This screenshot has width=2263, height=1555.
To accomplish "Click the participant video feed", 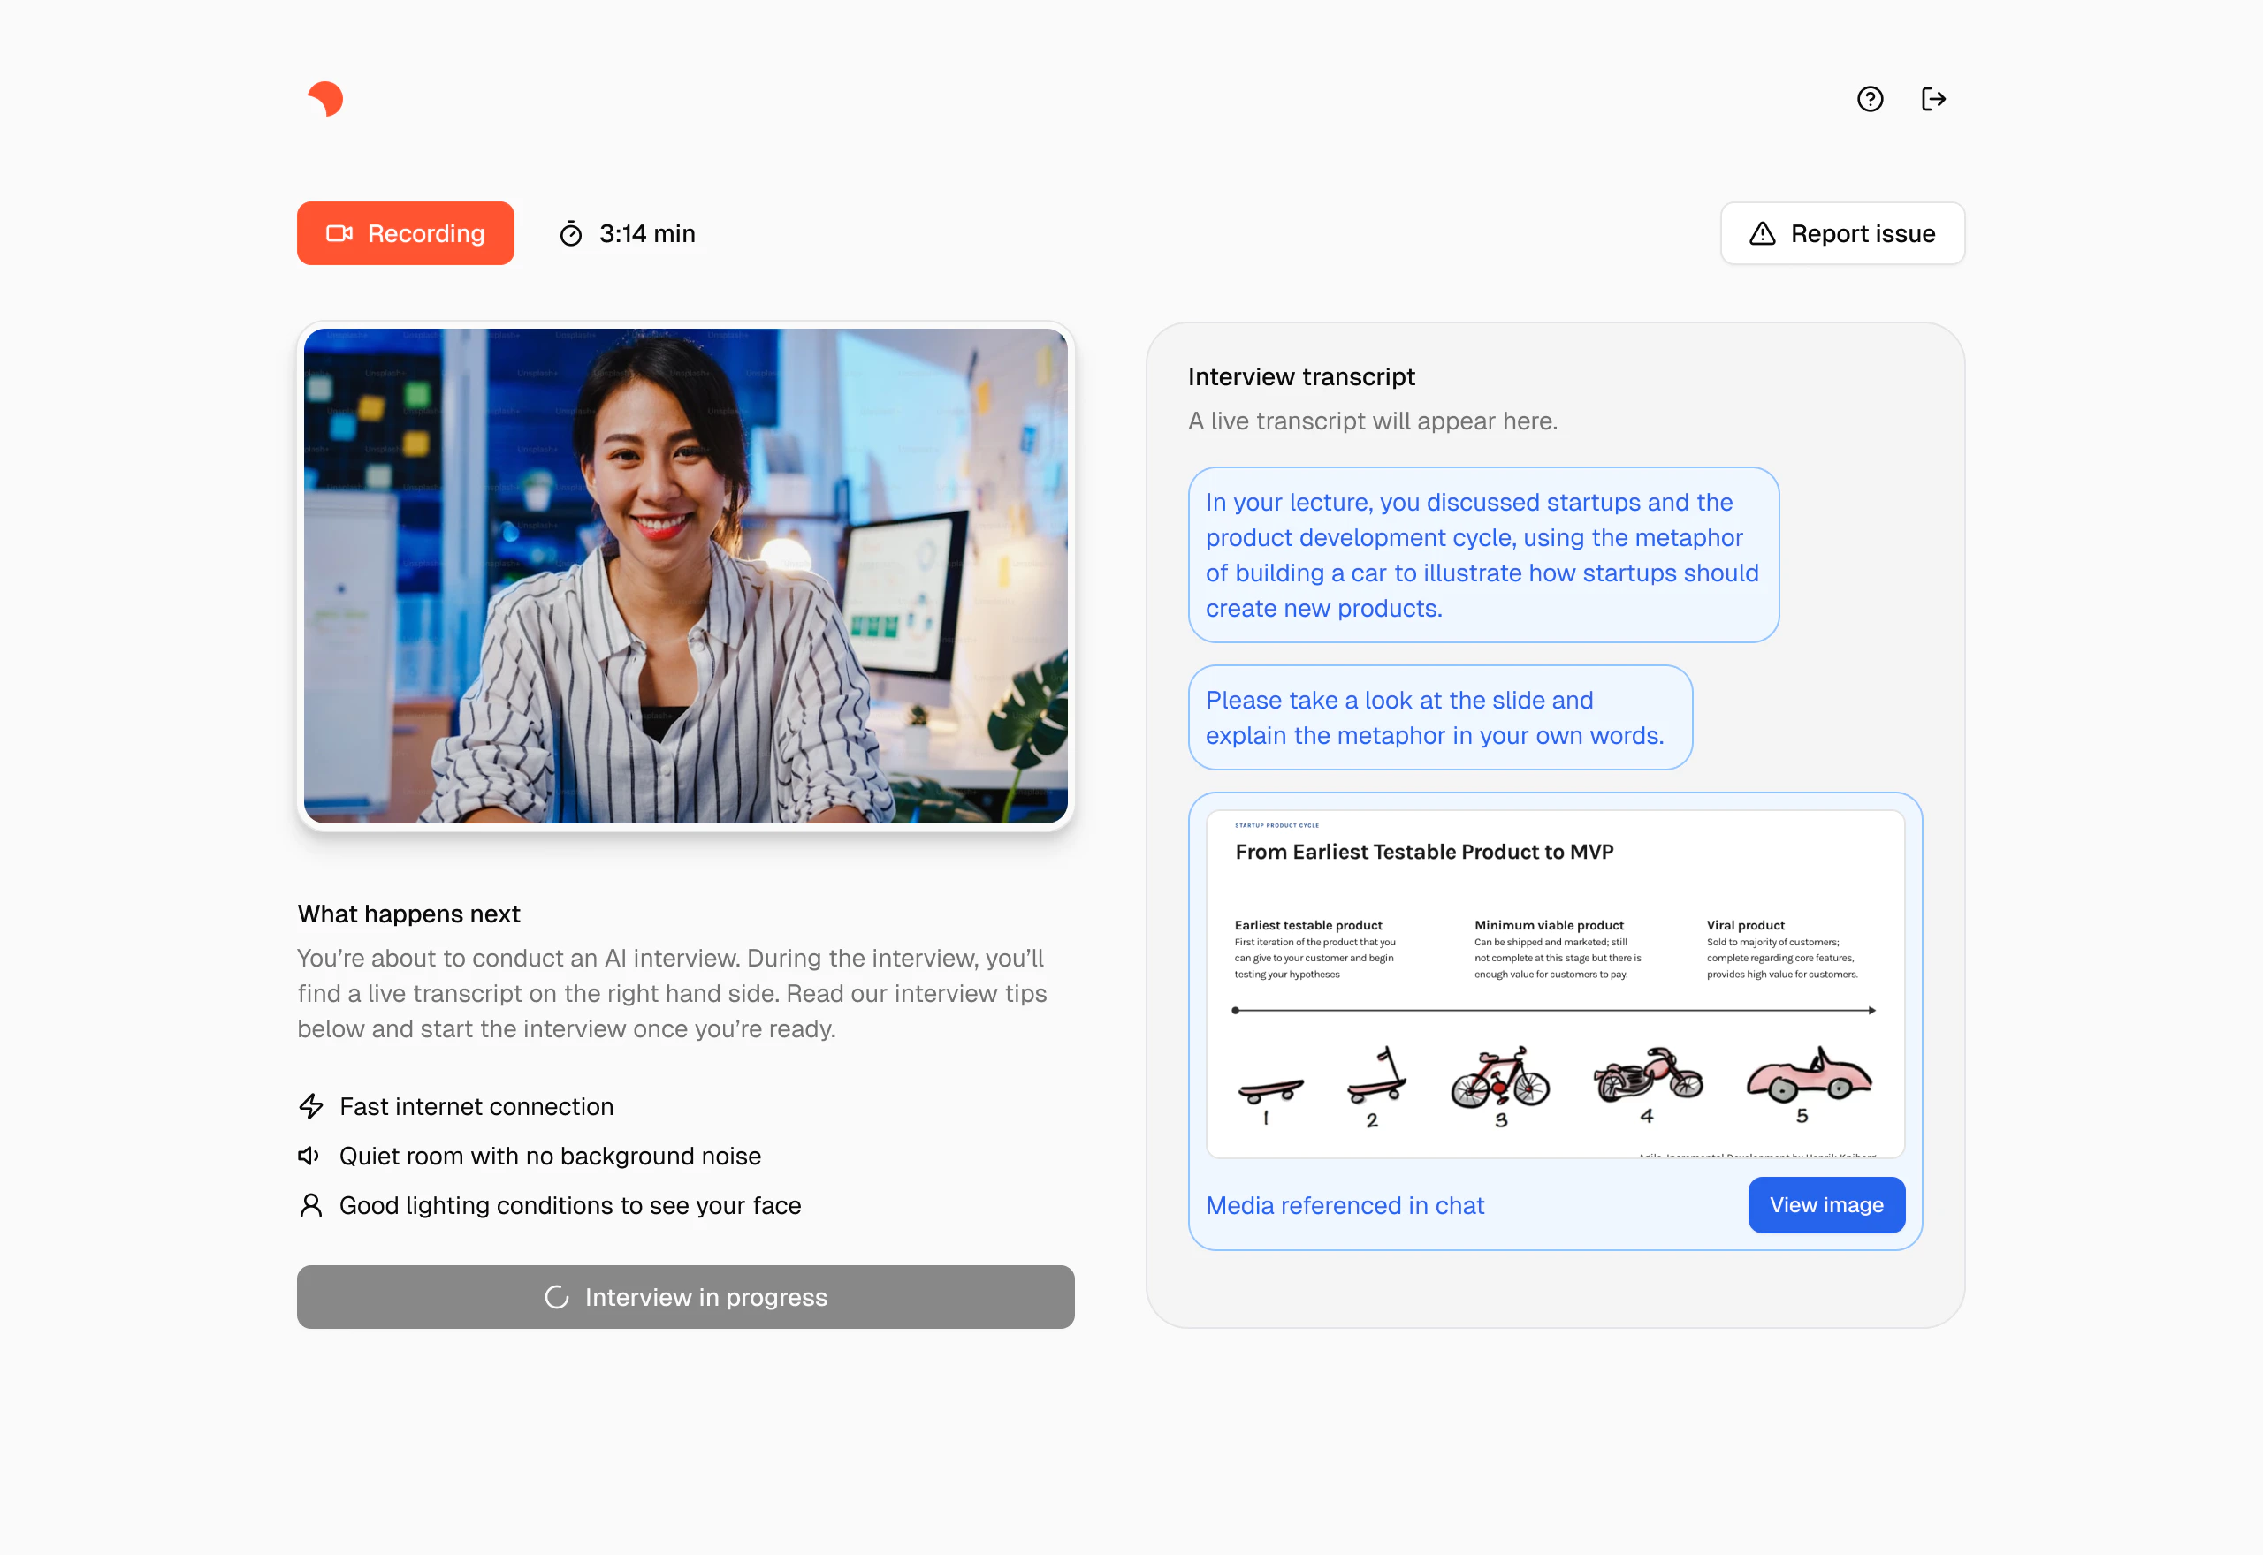I will pos(685,576).
